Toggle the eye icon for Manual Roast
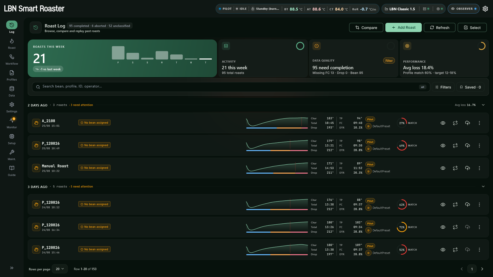The width and height of the screenshot is (493, 277). (x=443, y=168)
